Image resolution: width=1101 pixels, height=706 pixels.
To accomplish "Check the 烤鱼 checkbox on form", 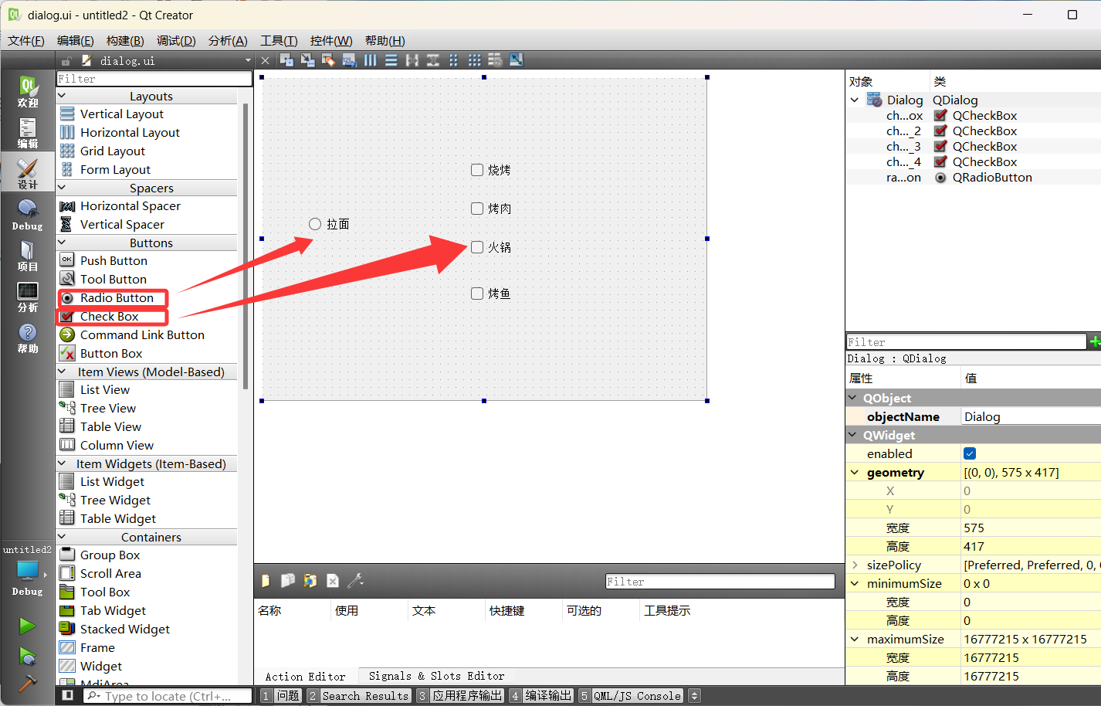I will 477,294.
